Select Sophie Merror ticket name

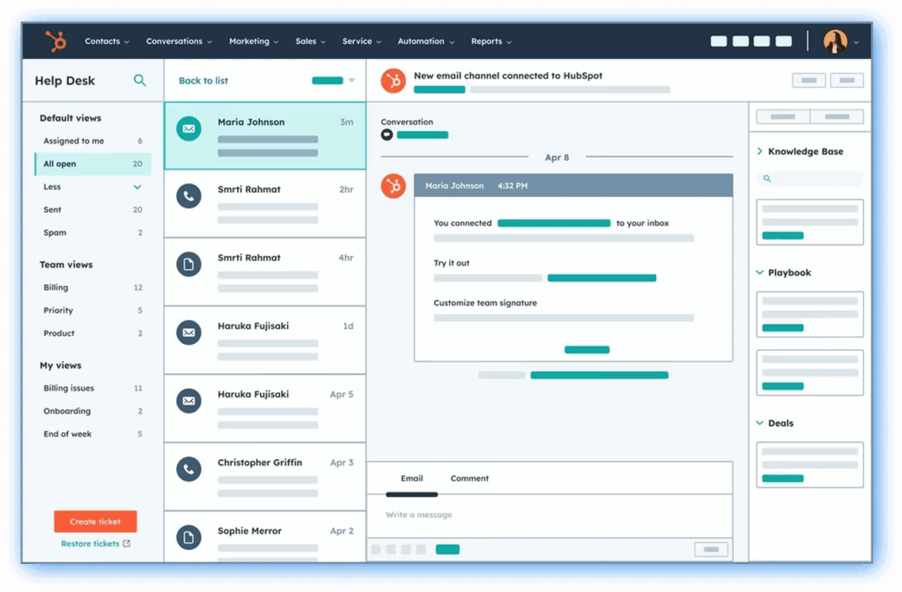pos(249,530)
